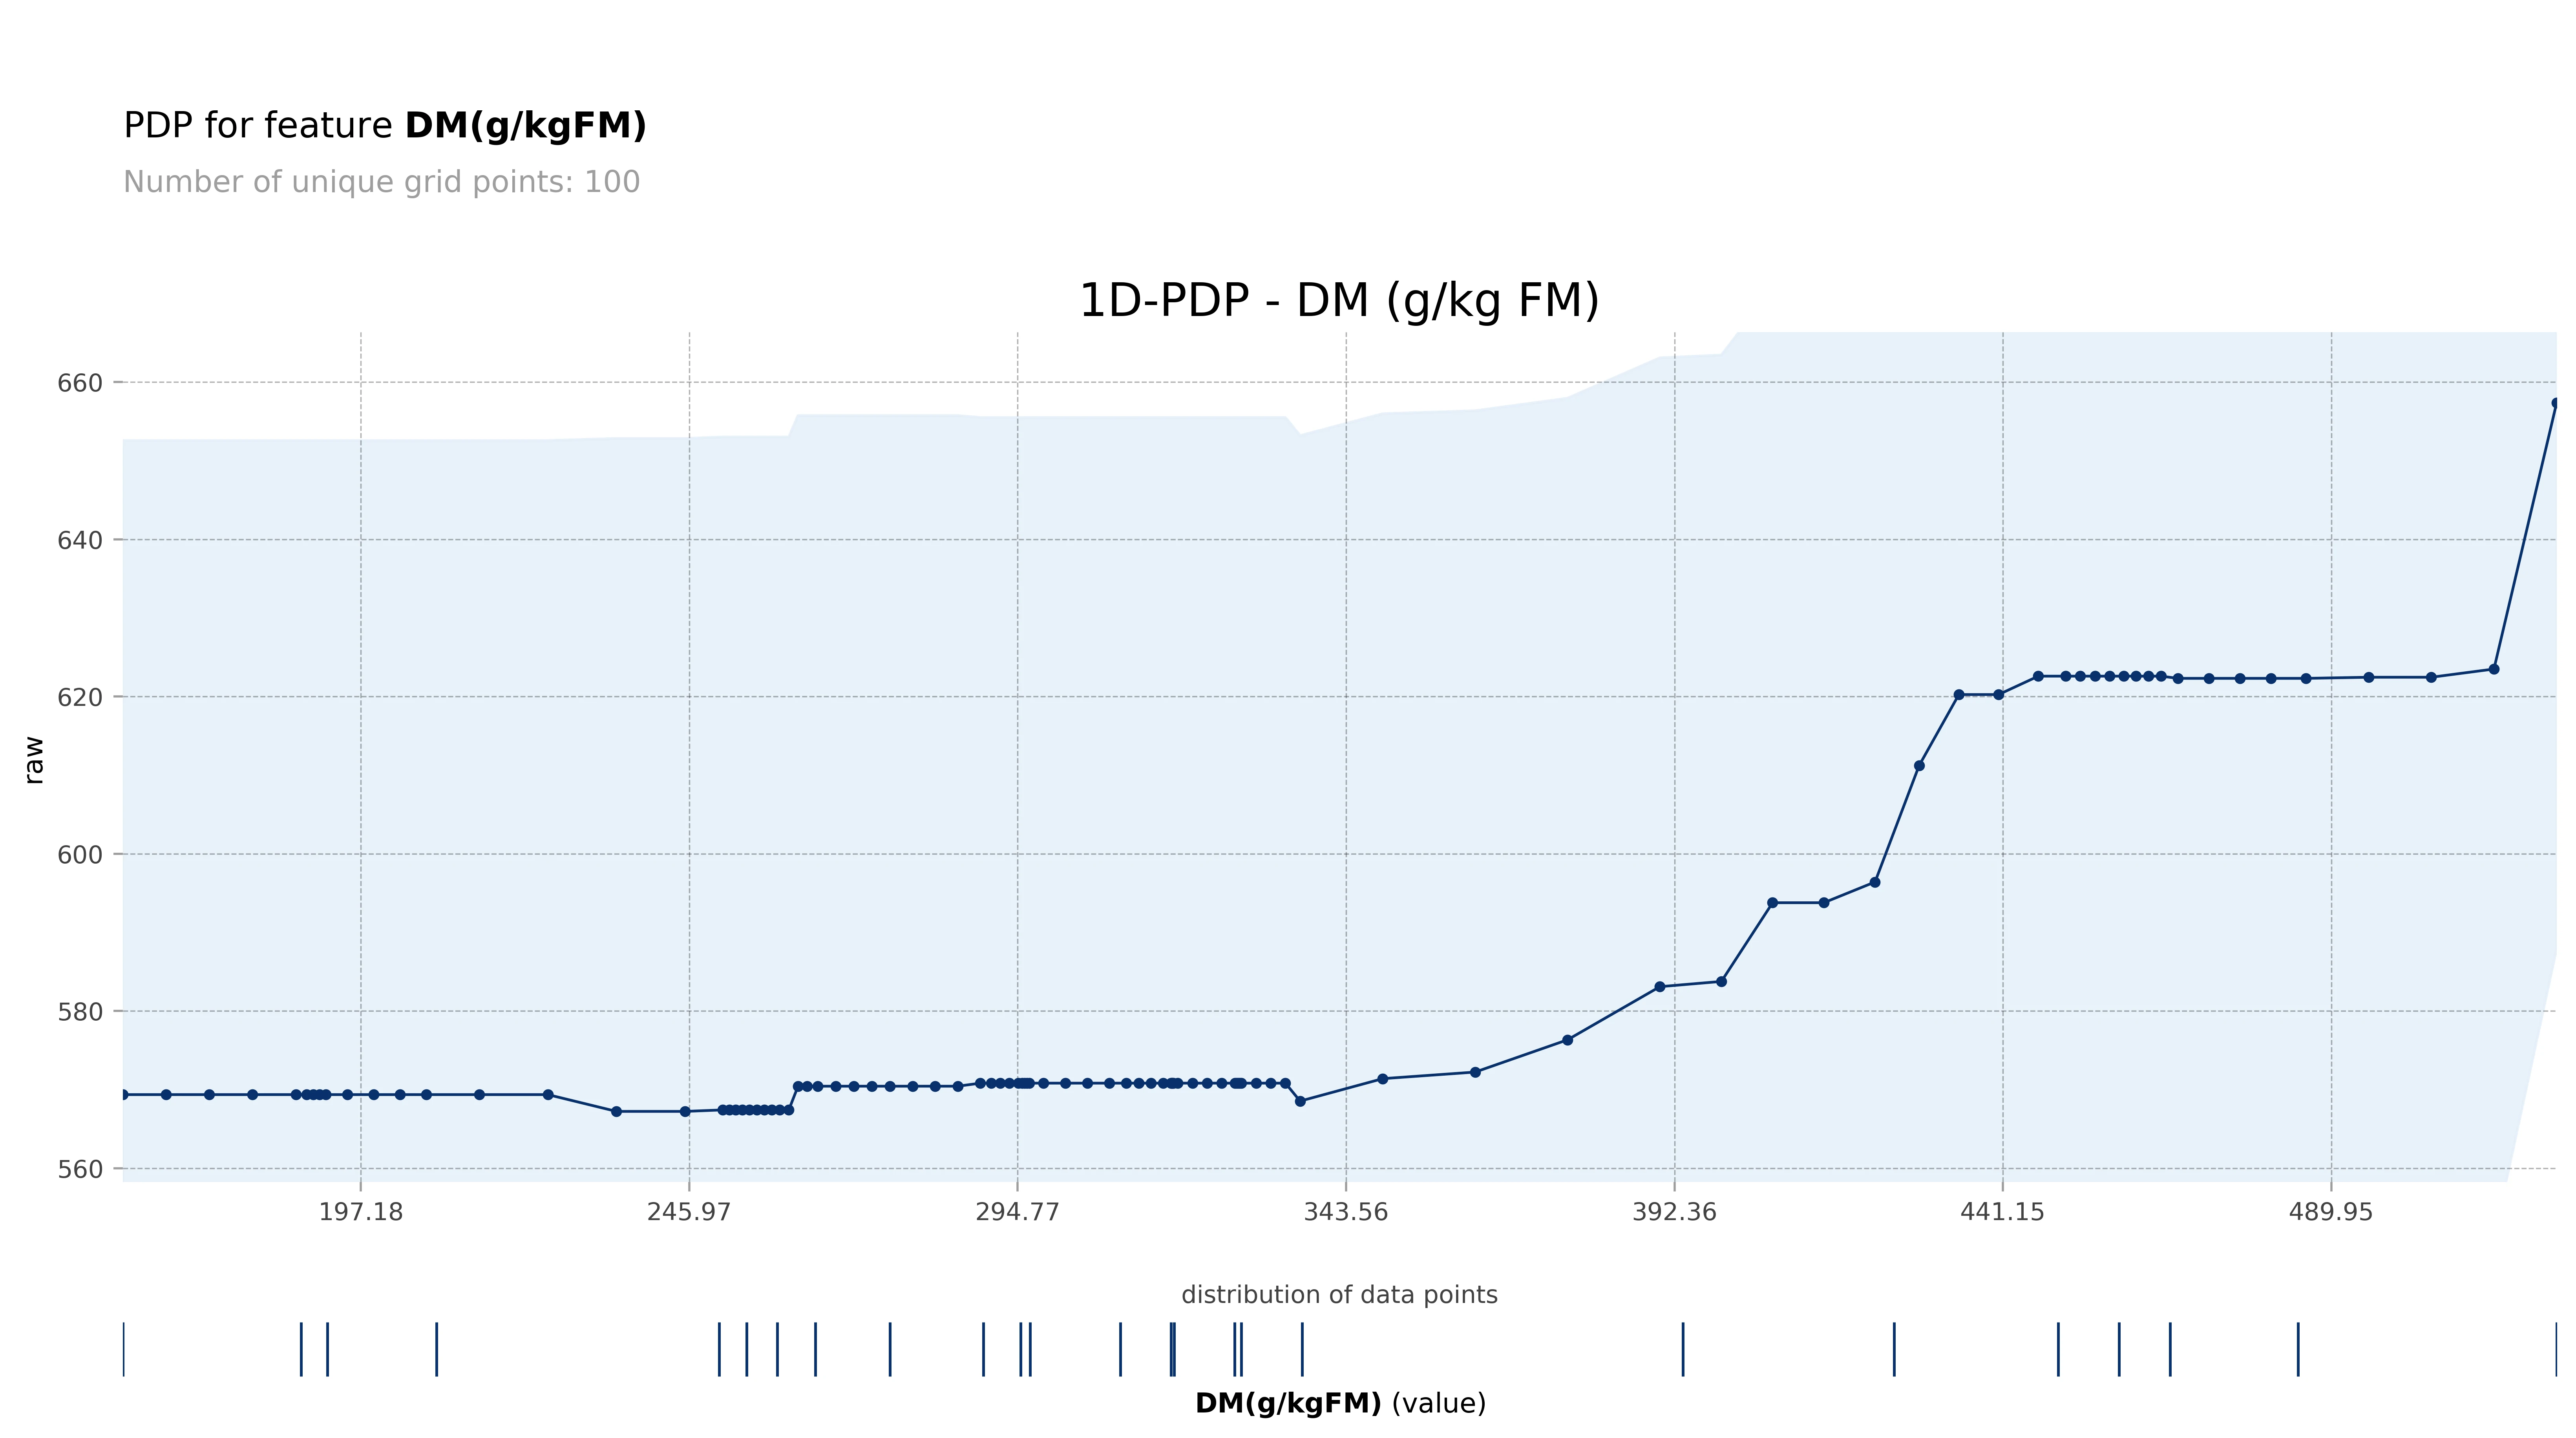Click the 294.77 x-axis tick label
The width and height of the screenshot is (2576, 1438).
(x=1017, y=1212)
